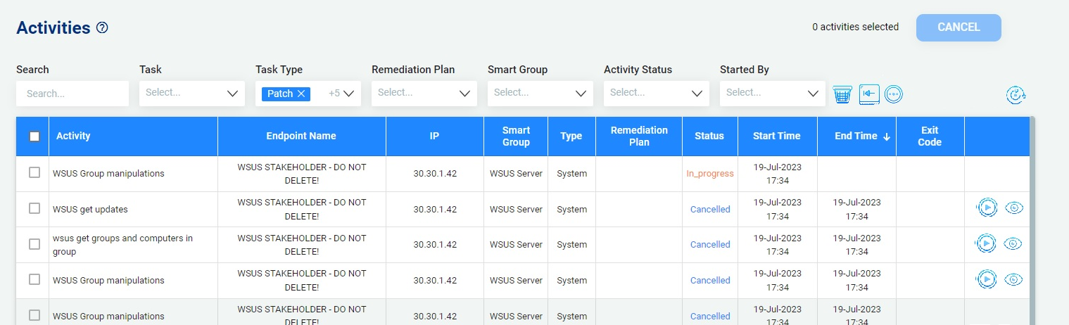Click the help icon next to Activities

tap(102, 28)
